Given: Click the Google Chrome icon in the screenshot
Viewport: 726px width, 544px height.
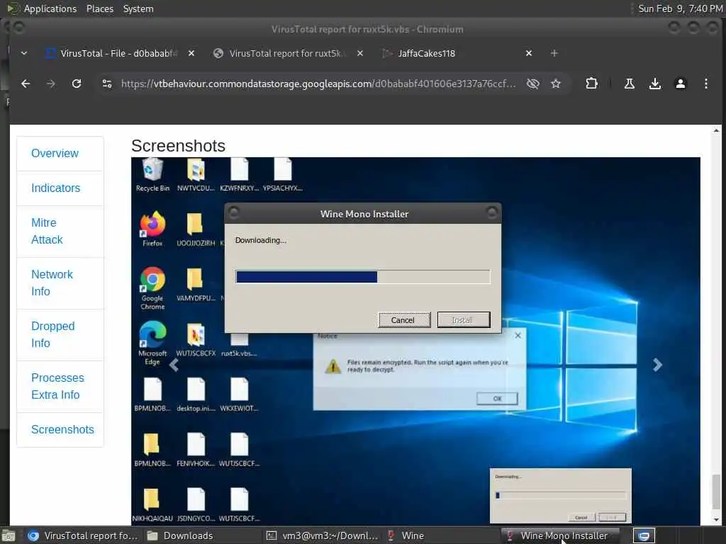Looking at the screenshot, I should (x=152, y=288).
